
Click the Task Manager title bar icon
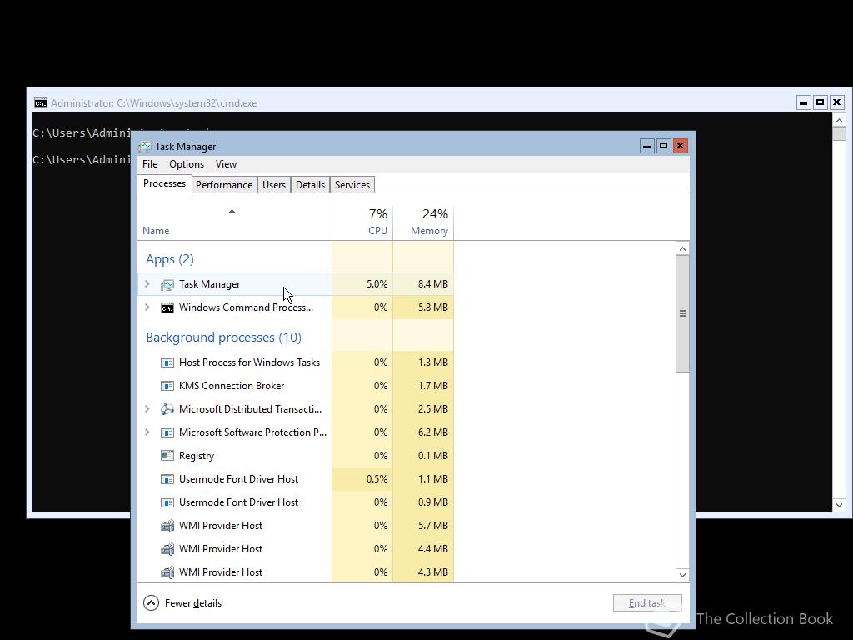click(145, 147)
